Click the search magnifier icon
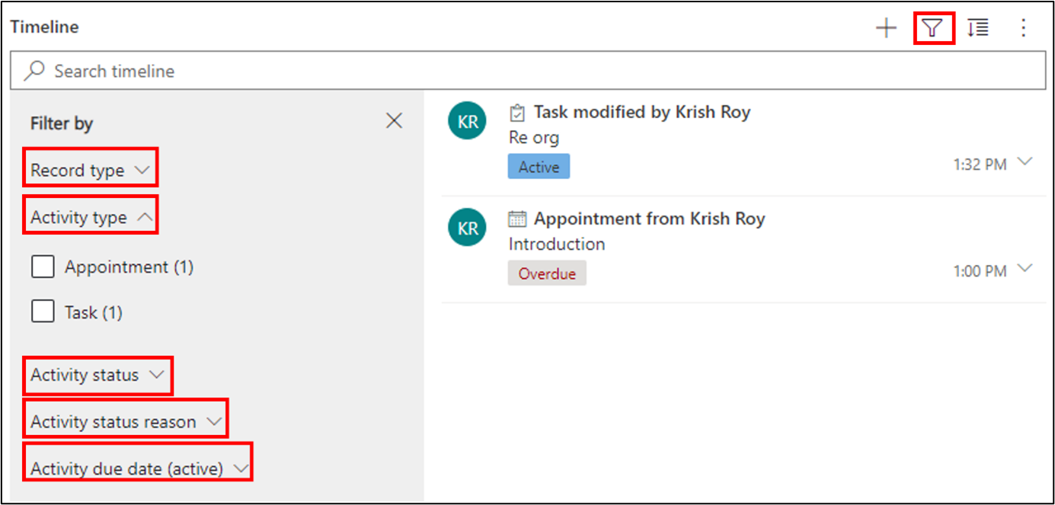This screenshot has width=1055, height=505. 34,71
